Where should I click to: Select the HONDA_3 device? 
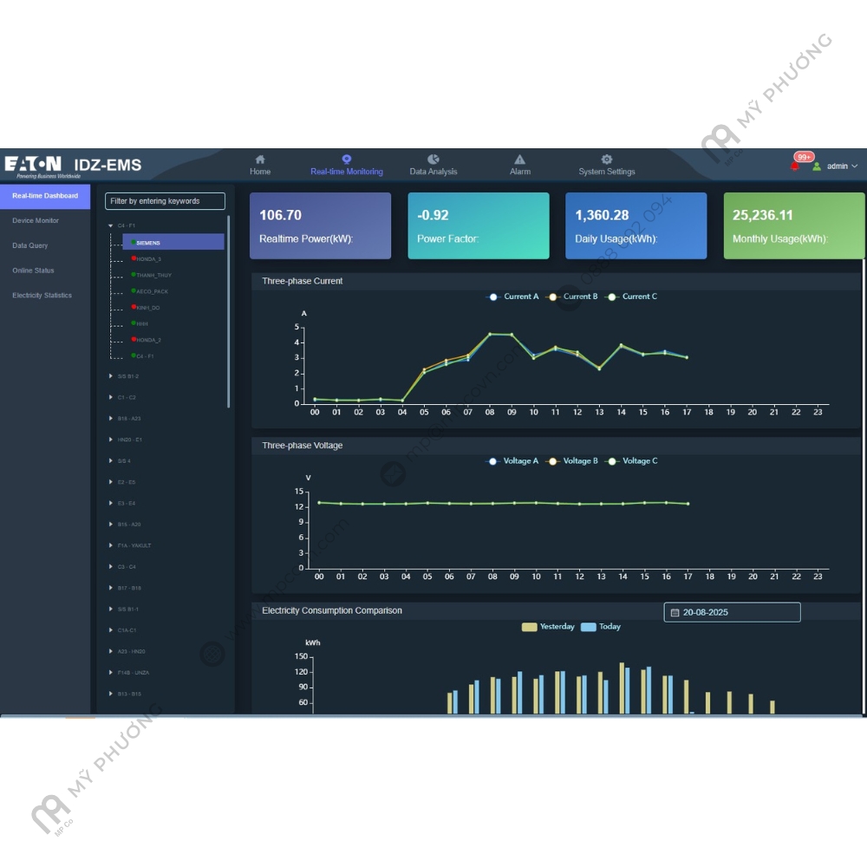coord(148,258)
